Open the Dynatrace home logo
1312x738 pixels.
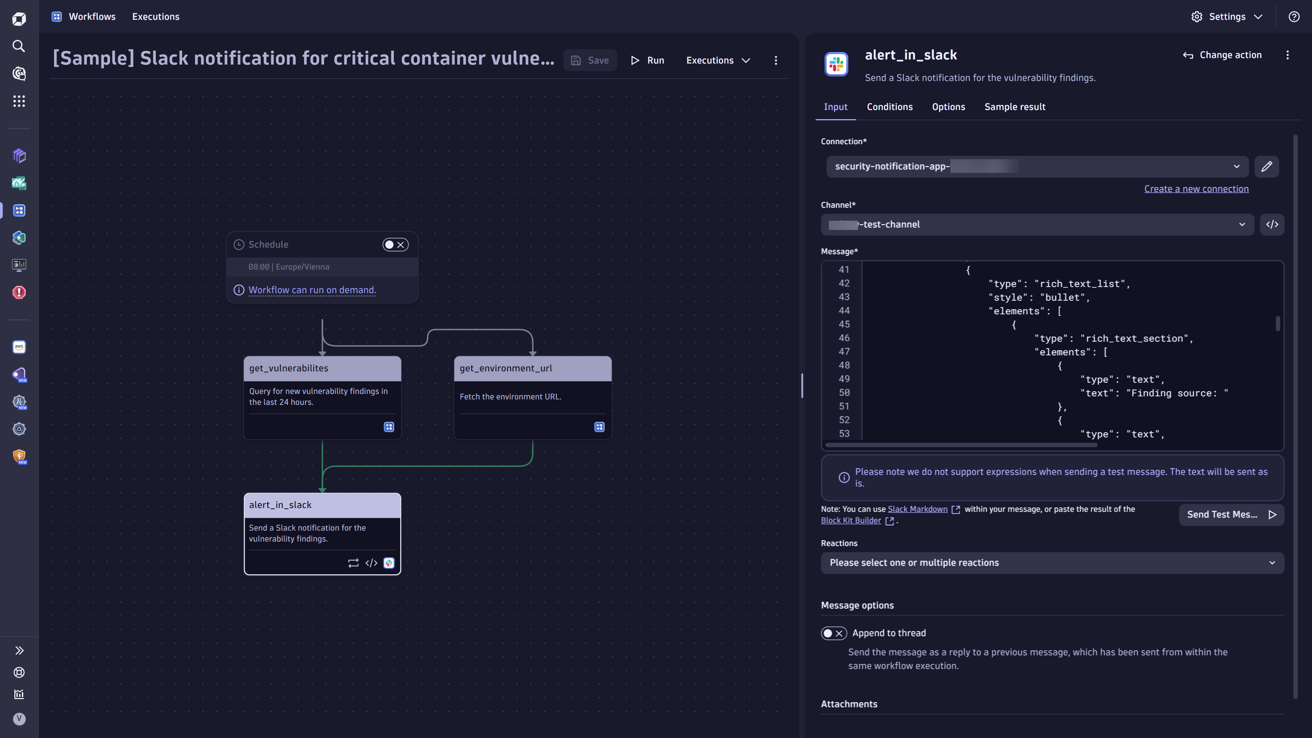click(19, 19)
